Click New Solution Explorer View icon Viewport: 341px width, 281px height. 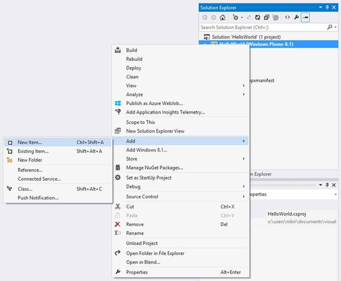coord(118,131)
